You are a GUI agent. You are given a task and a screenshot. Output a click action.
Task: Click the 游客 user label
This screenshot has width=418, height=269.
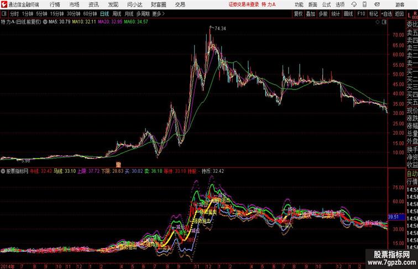pyautogui.click(x=400, y=4)
